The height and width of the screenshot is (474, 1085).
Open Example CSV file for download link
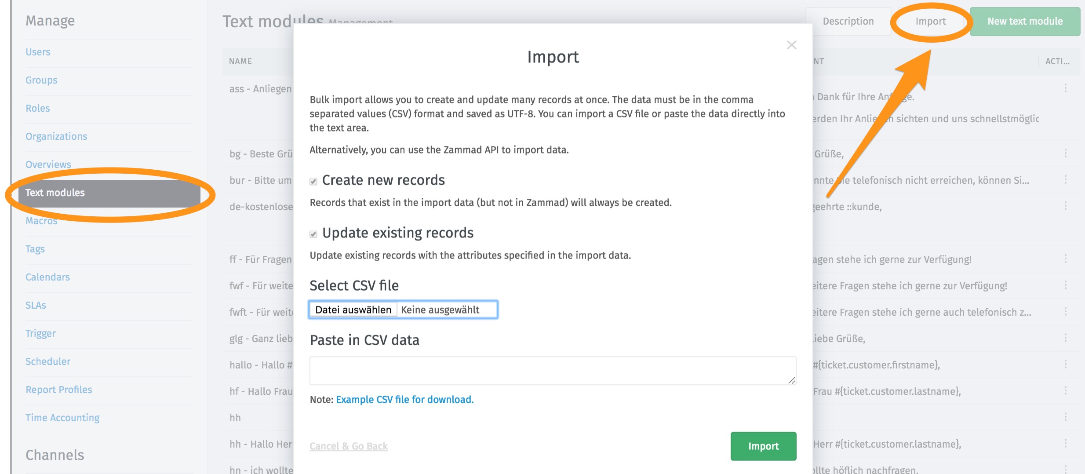point(404,399)
